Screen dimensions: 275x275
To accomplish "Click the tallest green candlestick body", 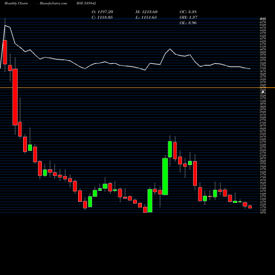I will click(165, 177).
